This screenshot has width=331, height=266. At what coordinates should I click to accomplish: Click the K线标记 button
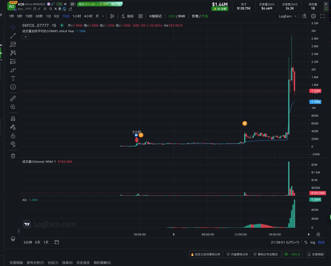156,16
